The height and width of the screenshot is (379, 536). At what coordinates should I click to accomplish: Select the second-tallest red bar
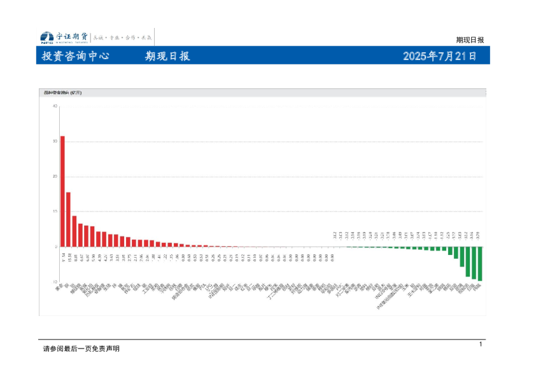68,219
